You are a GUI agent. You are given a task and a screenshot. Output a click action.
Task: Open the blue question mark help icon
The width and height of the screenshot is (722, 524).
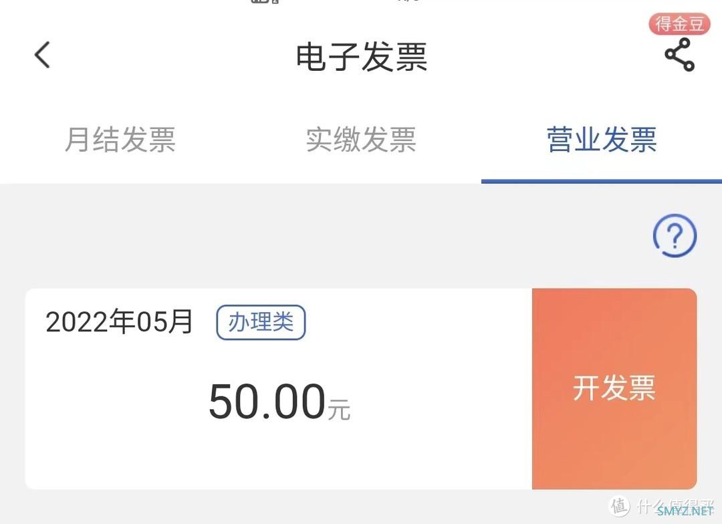coord(675,236)
